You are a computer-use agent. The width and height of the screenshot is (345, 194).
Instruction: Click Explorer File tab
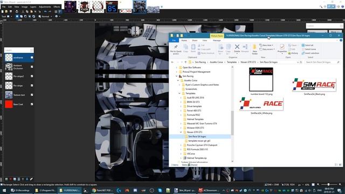click(174, 40)
